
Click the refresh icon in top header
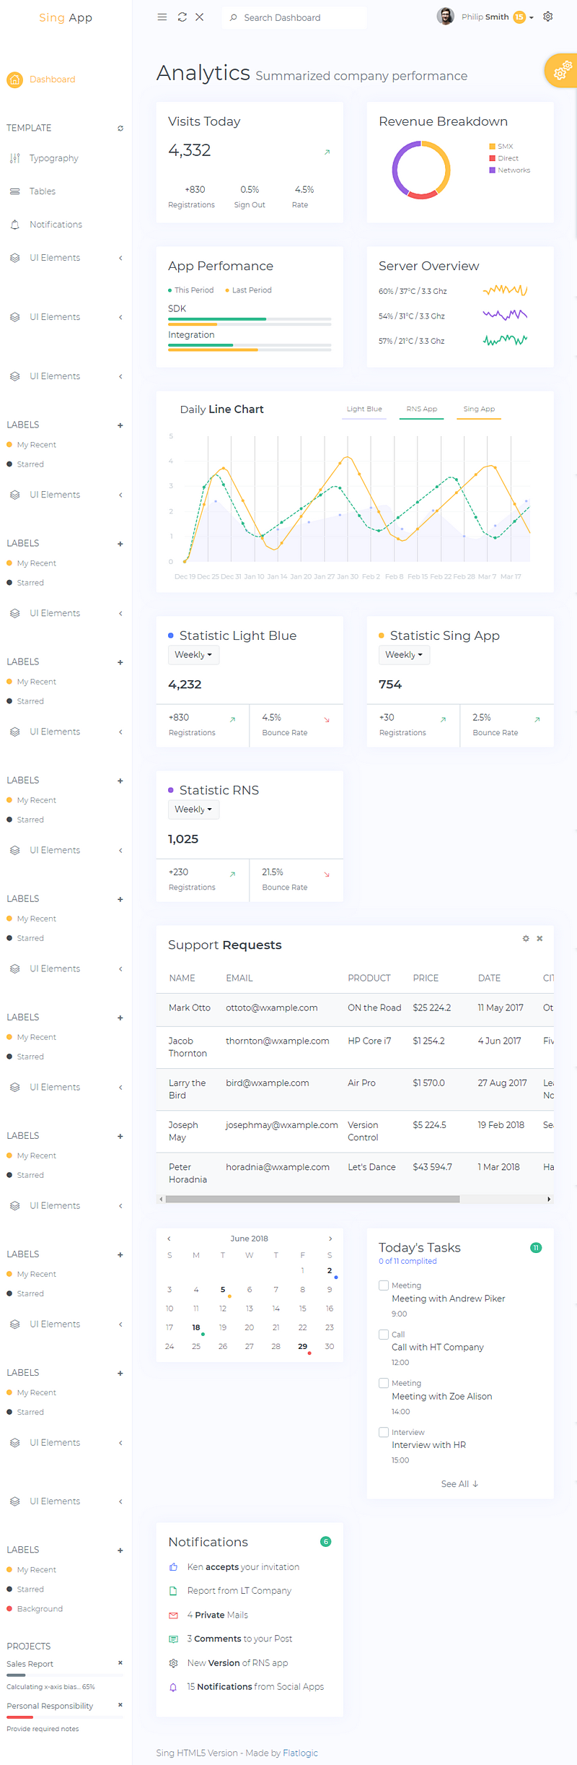point(182,17)
